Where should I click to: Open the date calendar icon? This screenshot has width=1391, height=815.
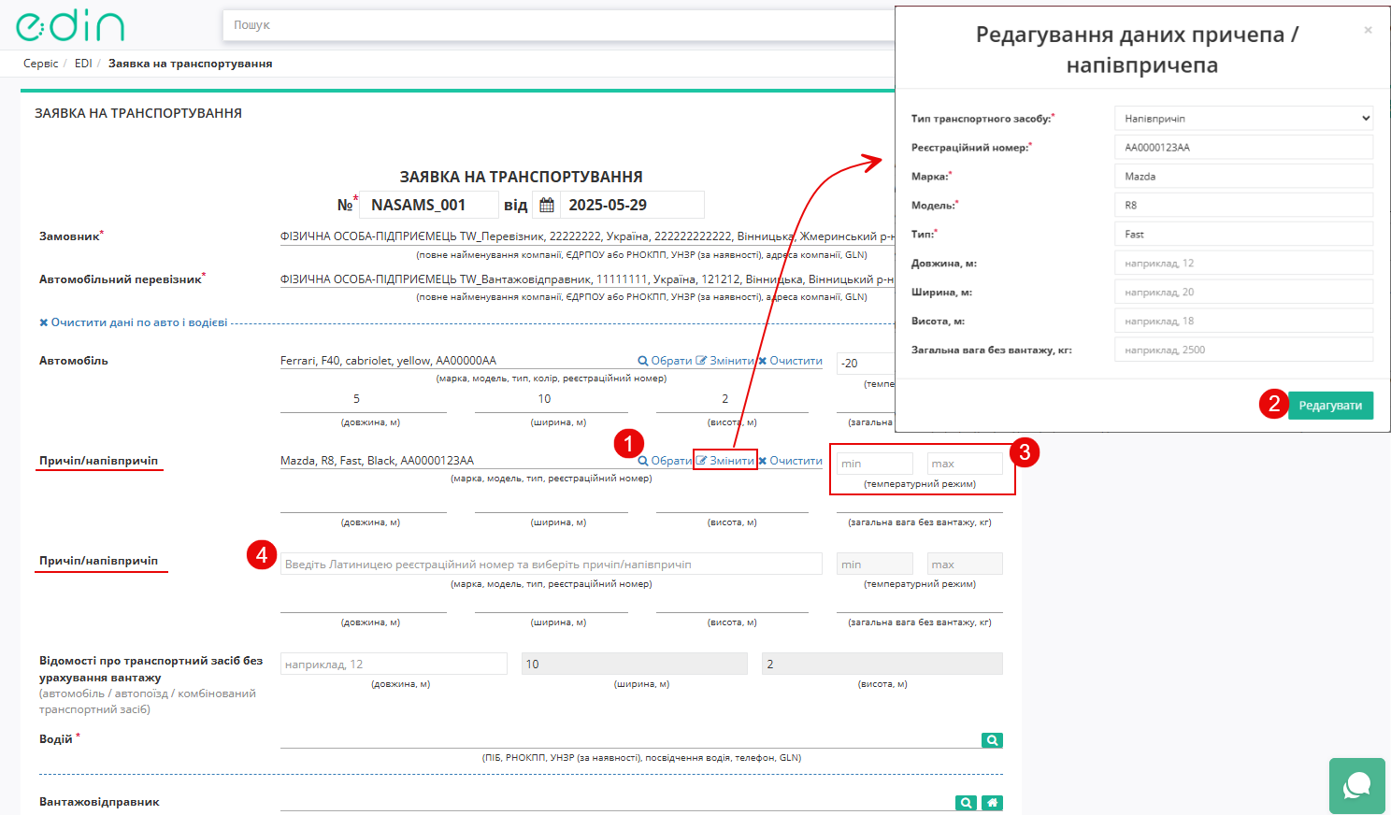click(x=547, y=205)
